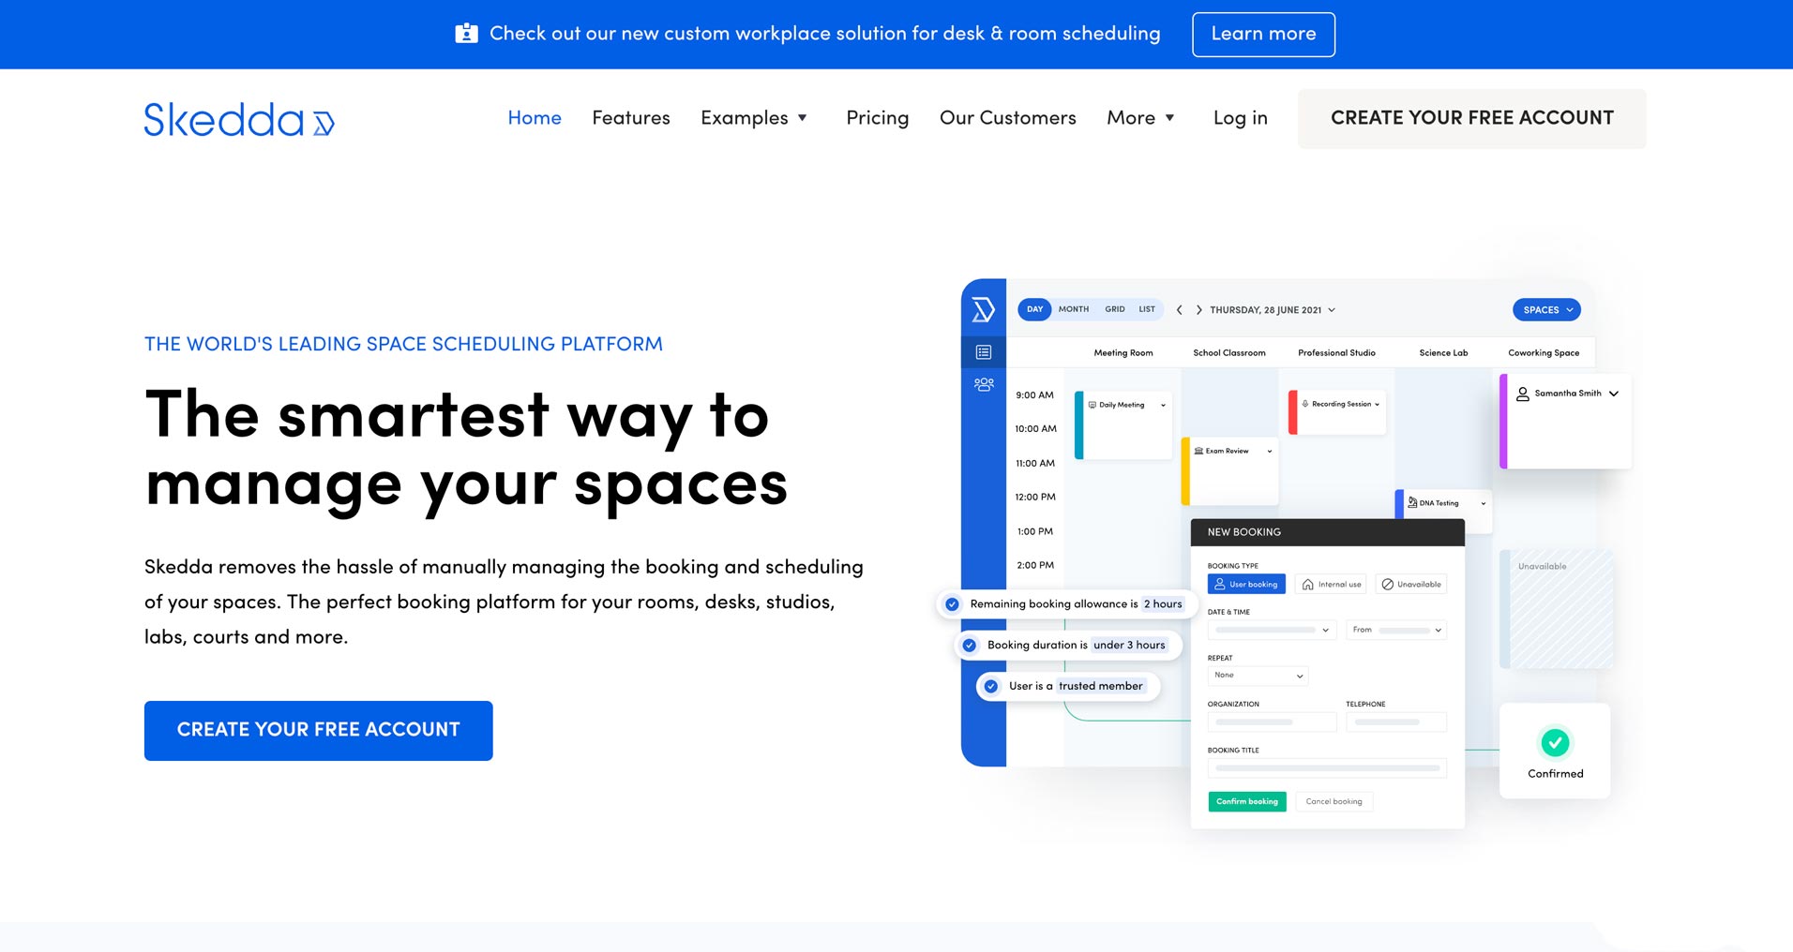This screenshot has width=1793, height=952.
Task: Switch calendar to LIST view
Action: click(1147, 309)
